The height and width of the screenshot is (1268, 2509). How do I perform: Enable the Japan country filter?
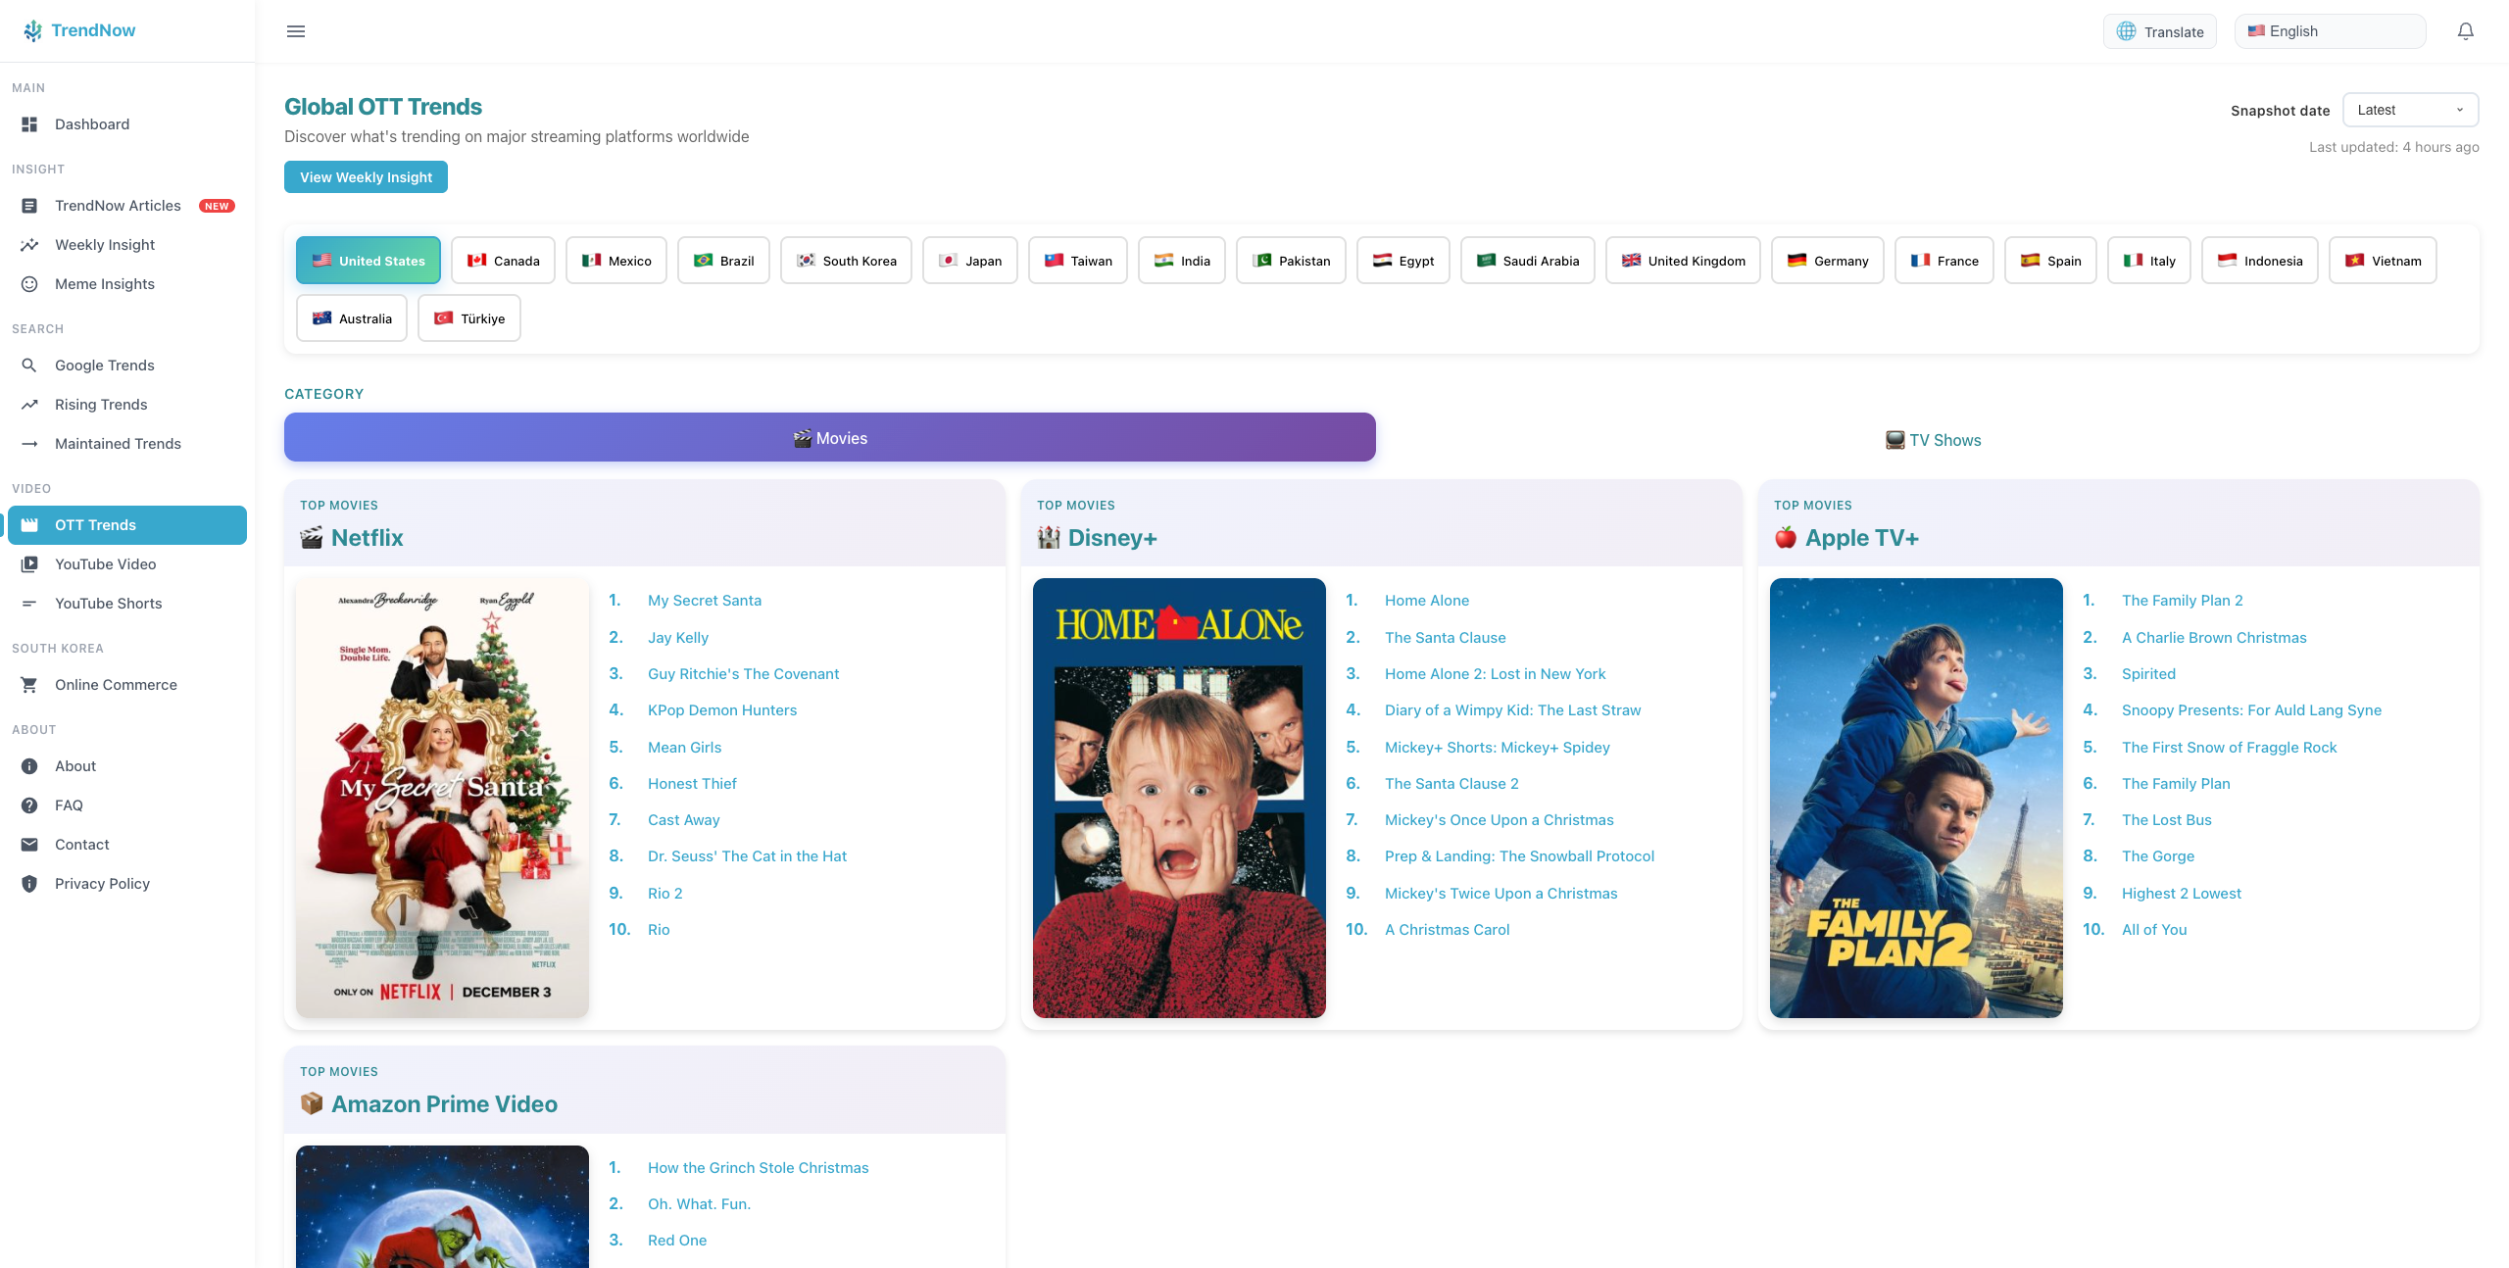[x=969, y=260]
